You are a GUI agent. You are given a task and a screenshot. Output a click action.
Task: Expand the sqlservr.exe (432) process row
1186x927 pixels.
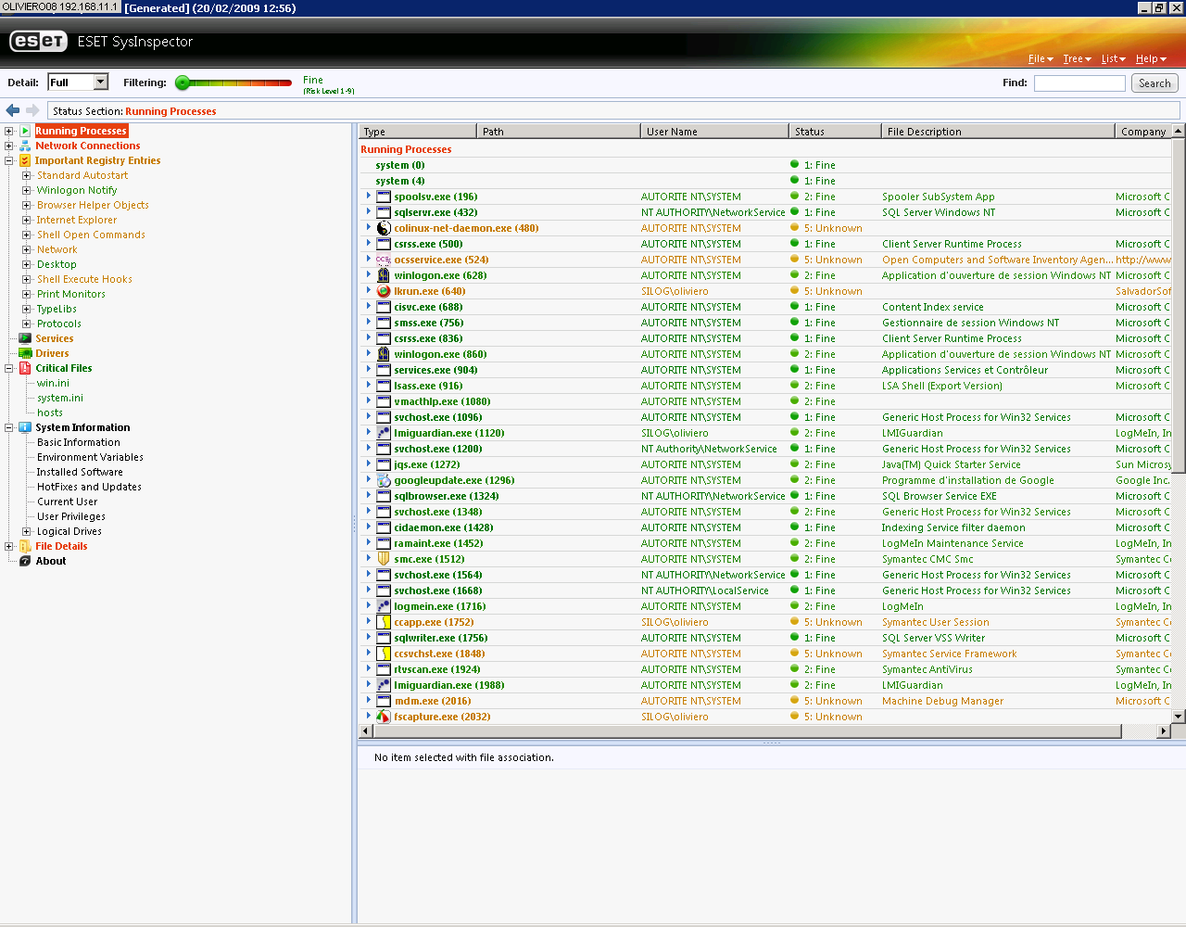369,211
